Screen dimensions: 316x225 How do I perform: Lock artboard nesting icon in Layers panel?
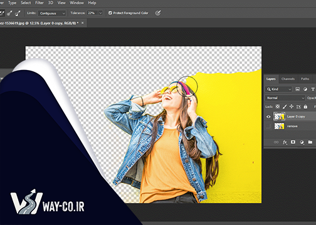coord(298,107)
